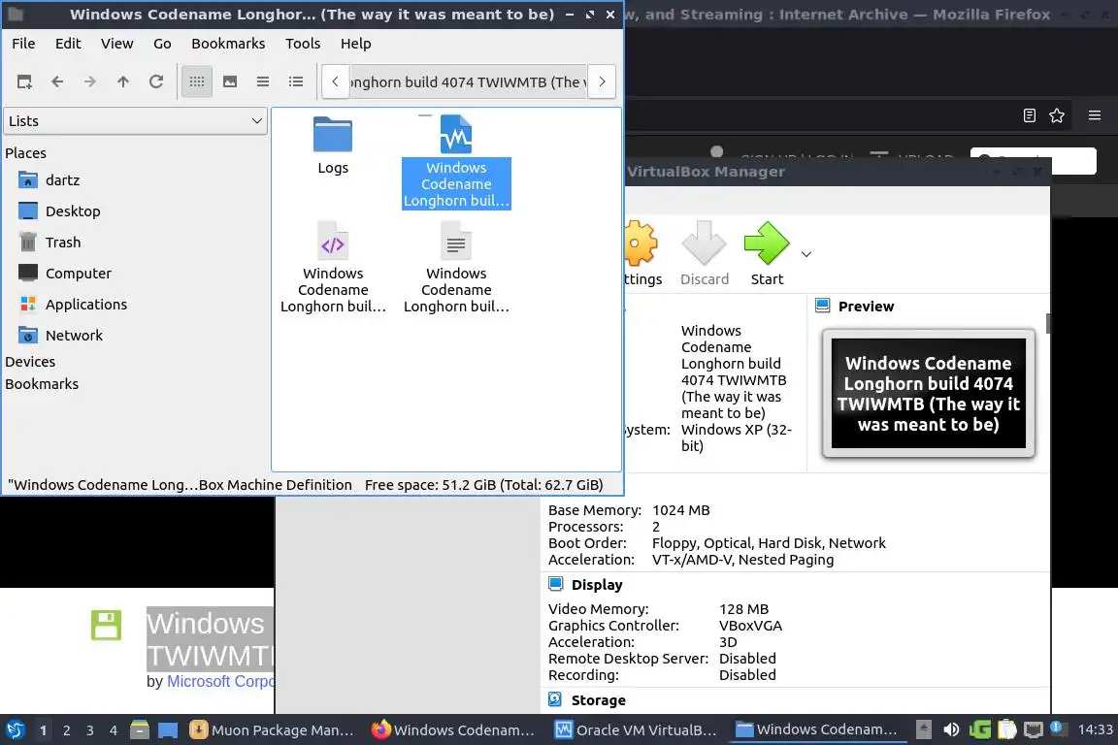Open volume control in system tray
This screenshot has height=745, width=1118.
click(x=951, y=729)
